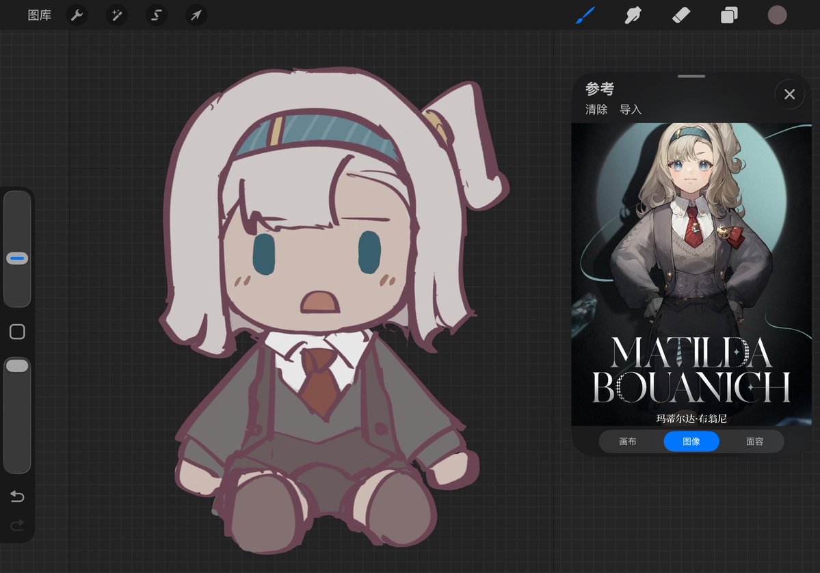Viewport: 820px width, 573px height.
Task: Undo the last stroke
Action: click(x=17, y=496)
